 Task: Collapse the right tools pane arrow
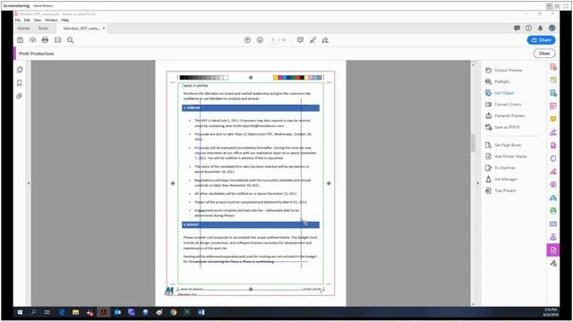coord(477,183)
